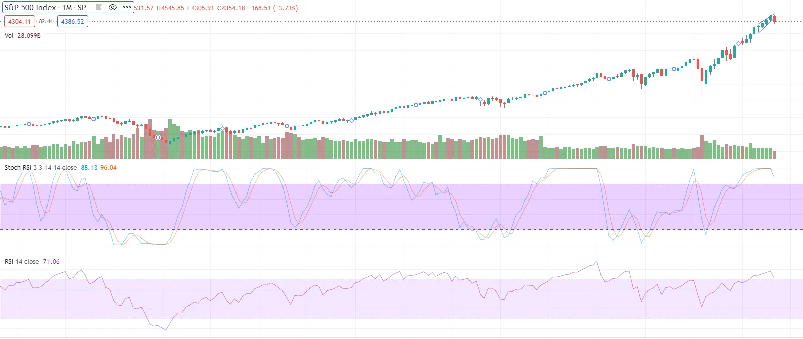Click the close value C4354.18

click(231, 8)
